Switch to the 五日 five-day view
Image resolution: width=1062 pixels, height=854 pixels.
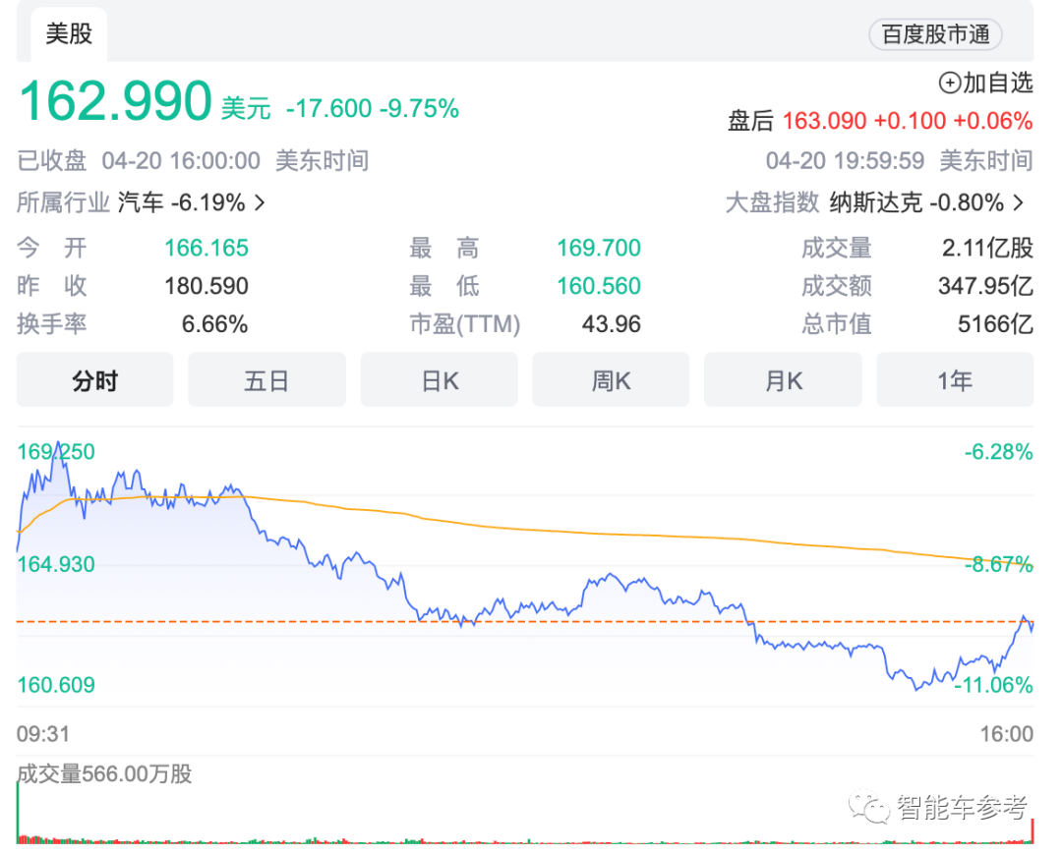266,380
